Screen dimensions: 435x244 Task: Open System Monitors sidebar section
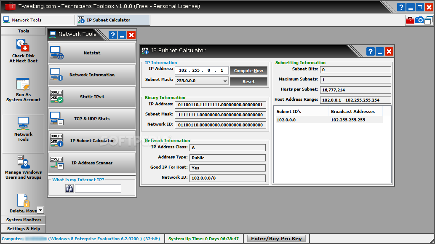click(23, 220)
